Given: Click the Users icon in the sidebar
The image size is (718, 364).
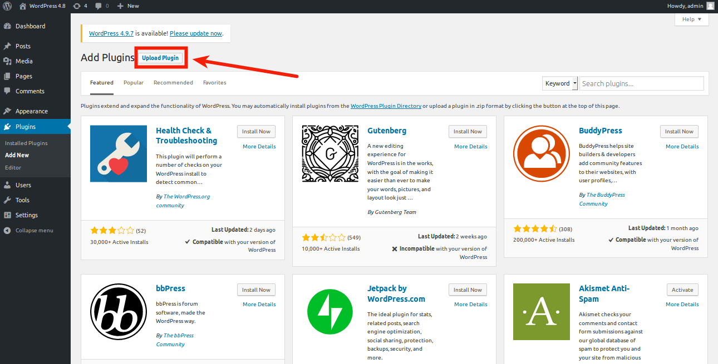Looking at the screenshot, I should click(x=7, y=185).
